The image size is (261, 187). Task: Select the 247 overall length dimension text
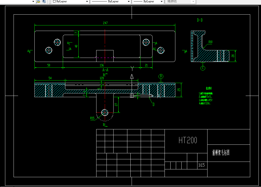[105, 23]
